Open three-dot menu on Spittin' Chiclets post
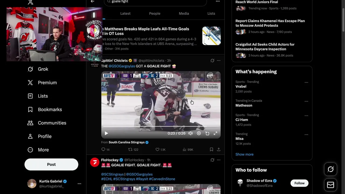Screen dimensions: 345x194 click(x=219, y=61)
